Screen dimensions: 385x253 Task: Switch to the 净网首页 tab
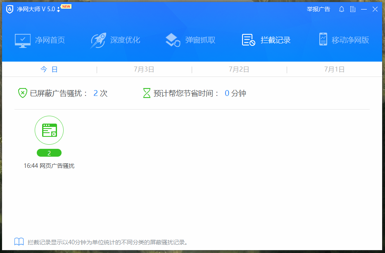pyautogui.click(x=50, y=40)
